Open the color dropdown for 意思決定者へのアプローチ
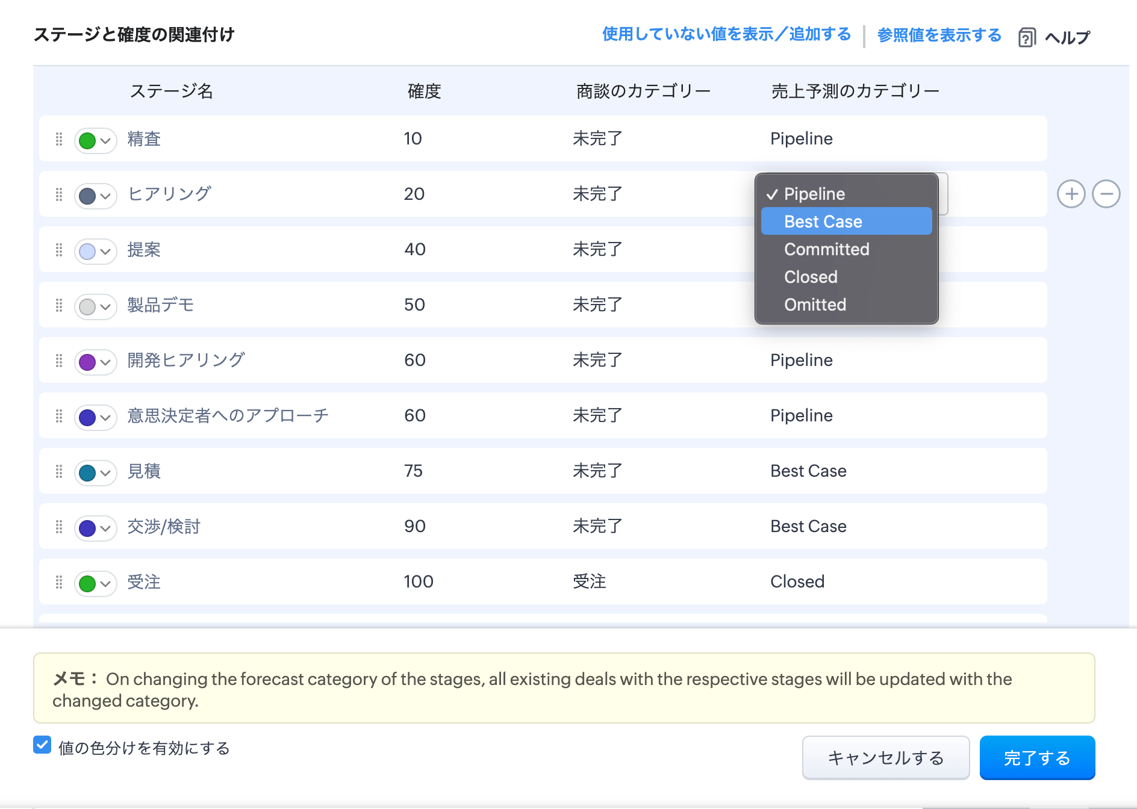 tap(95, 417)
